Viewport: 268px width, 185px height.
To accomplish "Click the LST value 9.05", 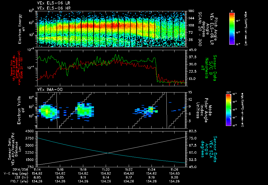I will (x=60, y=177).
